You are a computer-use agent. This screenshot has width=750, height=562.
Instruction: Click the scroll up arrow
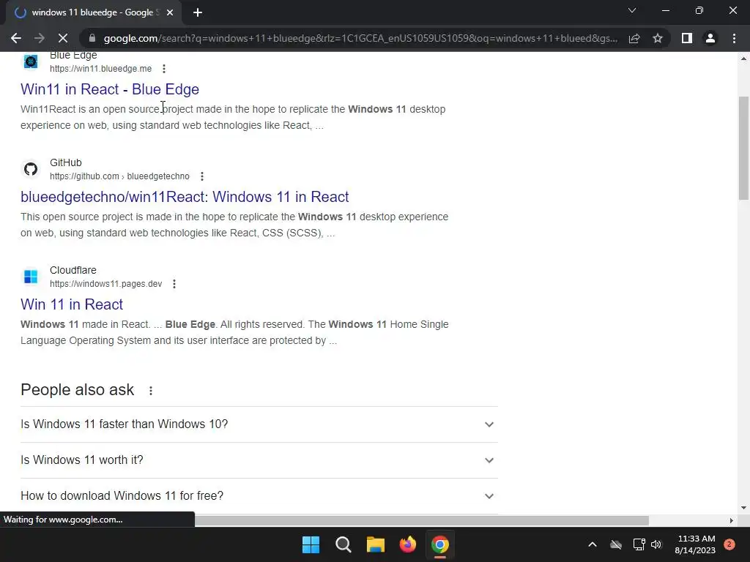(743, 59)
